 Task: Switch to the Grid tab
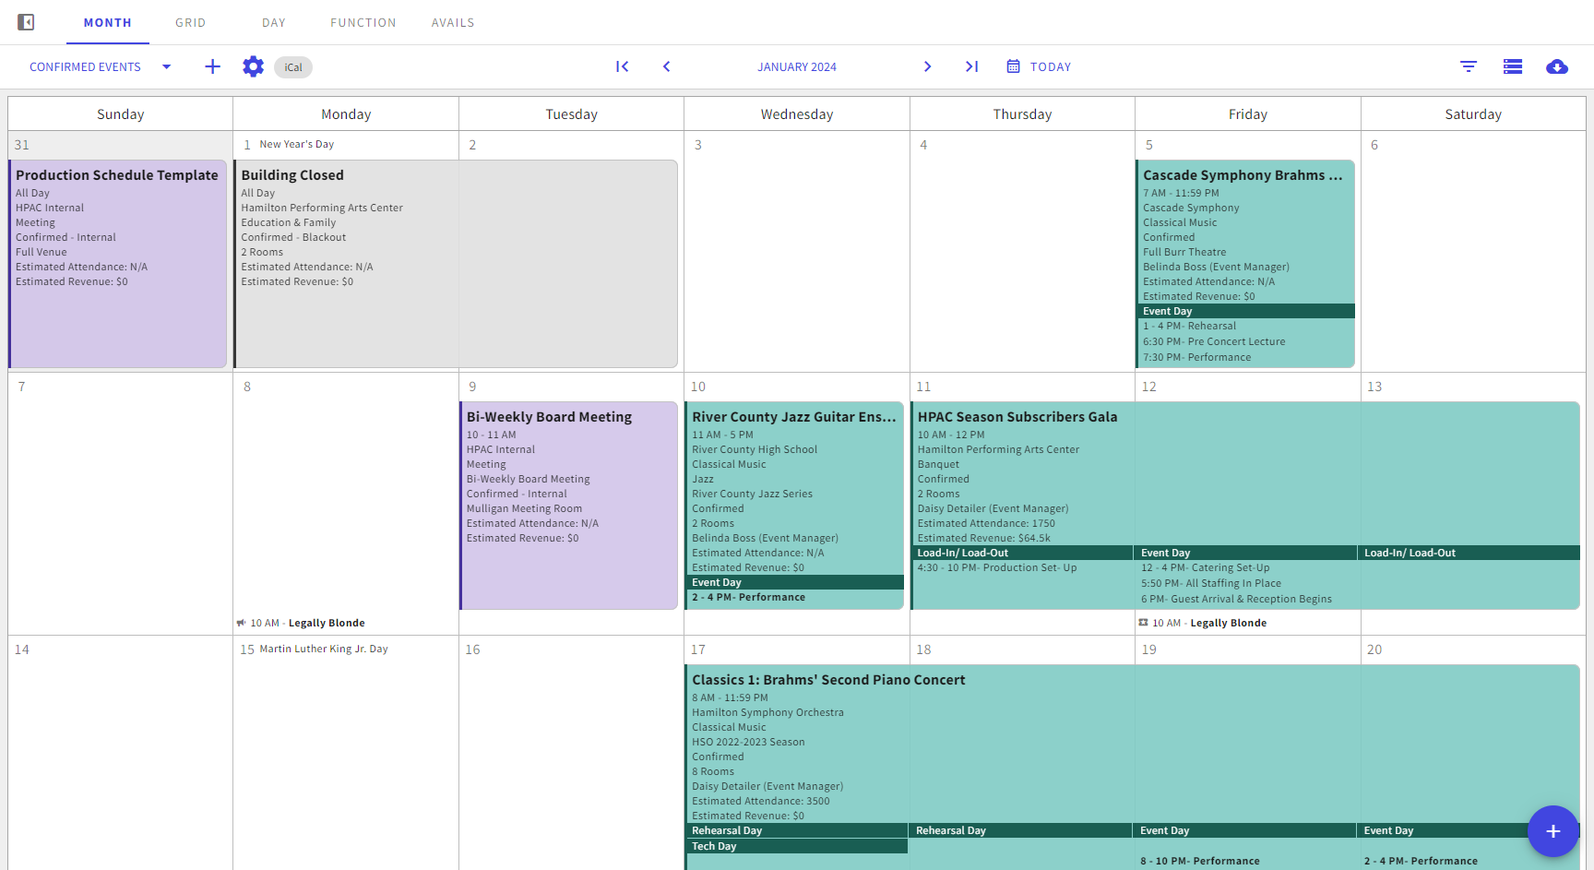point(191,22)
